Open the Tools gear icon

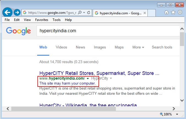point(180,12)
